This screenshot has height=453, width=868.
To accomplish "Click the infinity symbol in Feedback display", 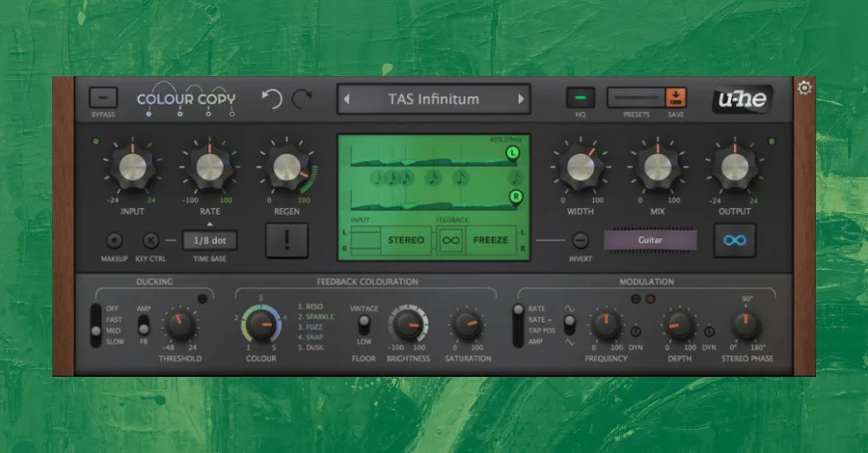I will click(x=450, y=240).
